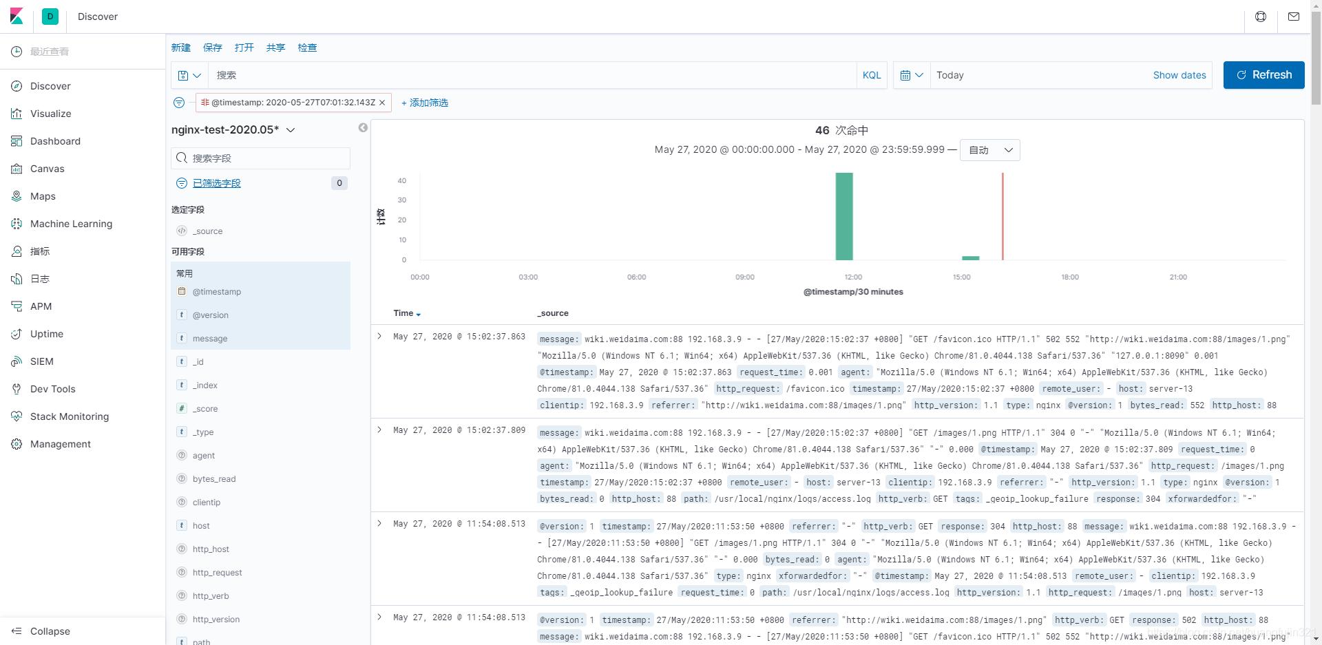Image resolution: width=1322 pixels, height=645 pixels.
Task: Click the tall green histogram bar at 12:00
Action: click(844, 216)
